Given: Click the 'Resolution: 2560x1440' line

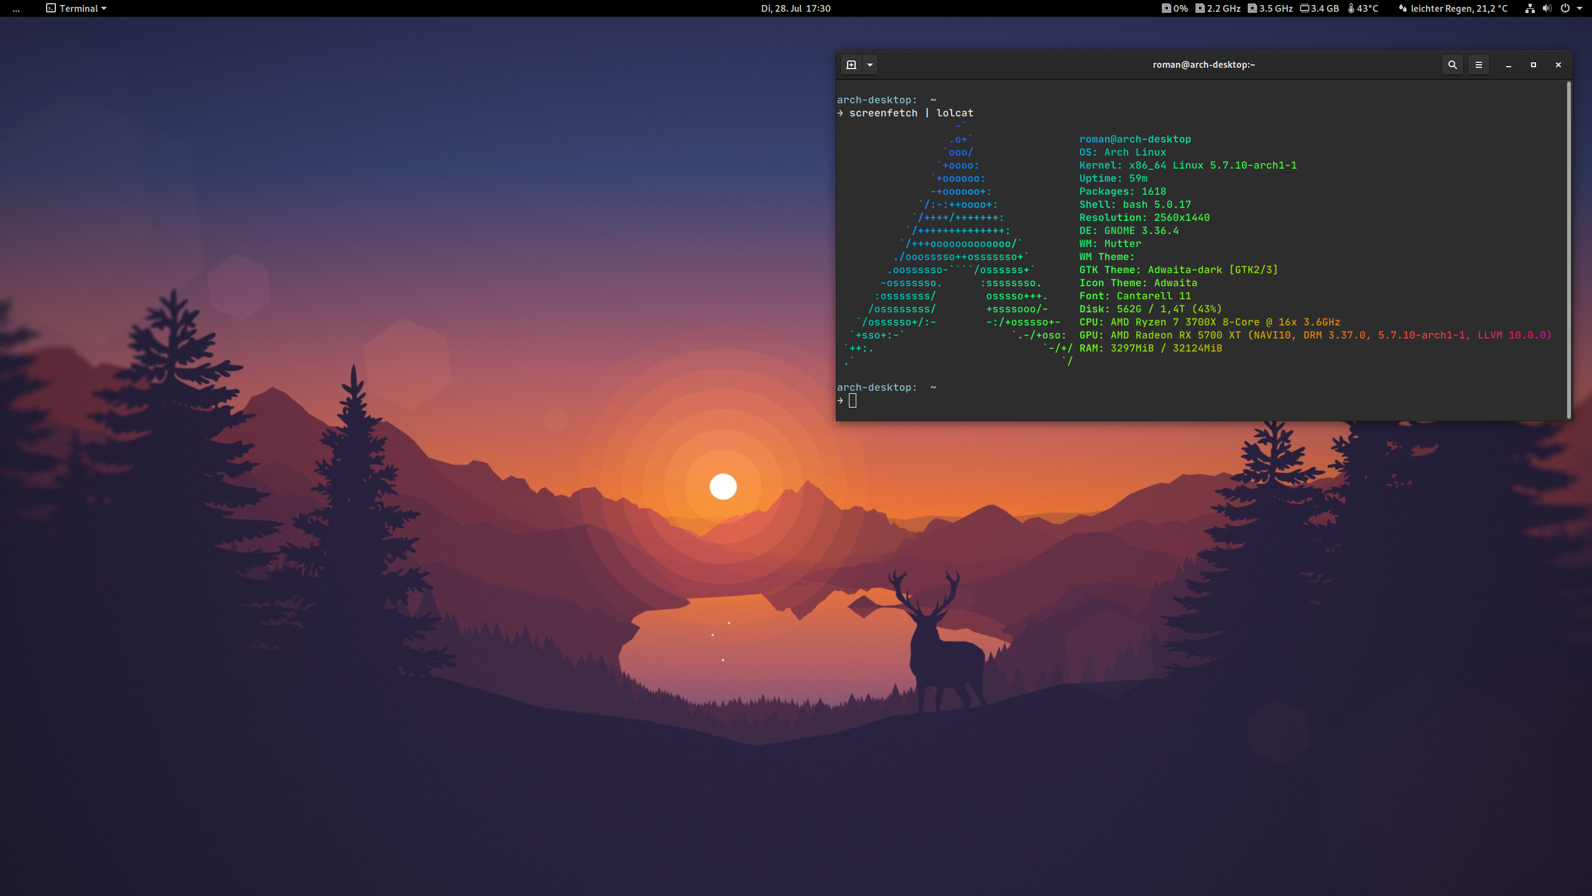Looking at the screenshot, I should coord(1144,217).
